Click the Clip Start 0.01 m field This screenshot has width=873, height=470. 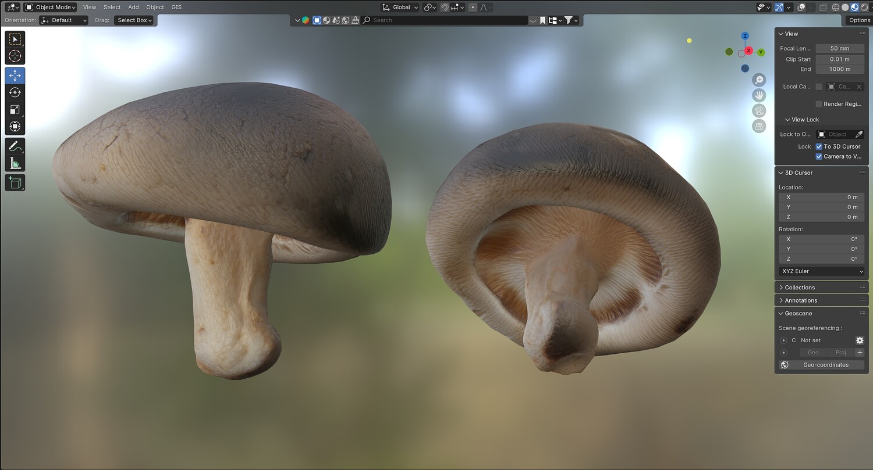[840, 59]
